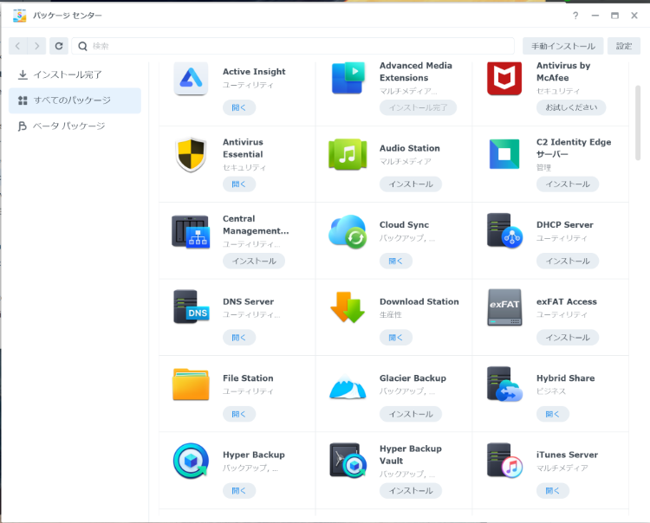Install Hyper Backup Vault package

pos(411,491)
